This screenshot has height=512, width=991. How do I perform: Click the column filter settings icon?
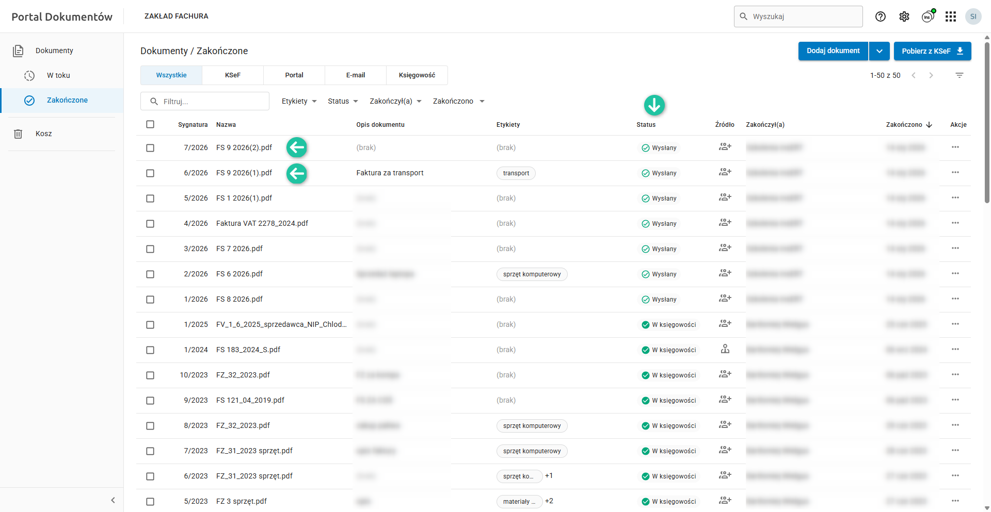959,75
